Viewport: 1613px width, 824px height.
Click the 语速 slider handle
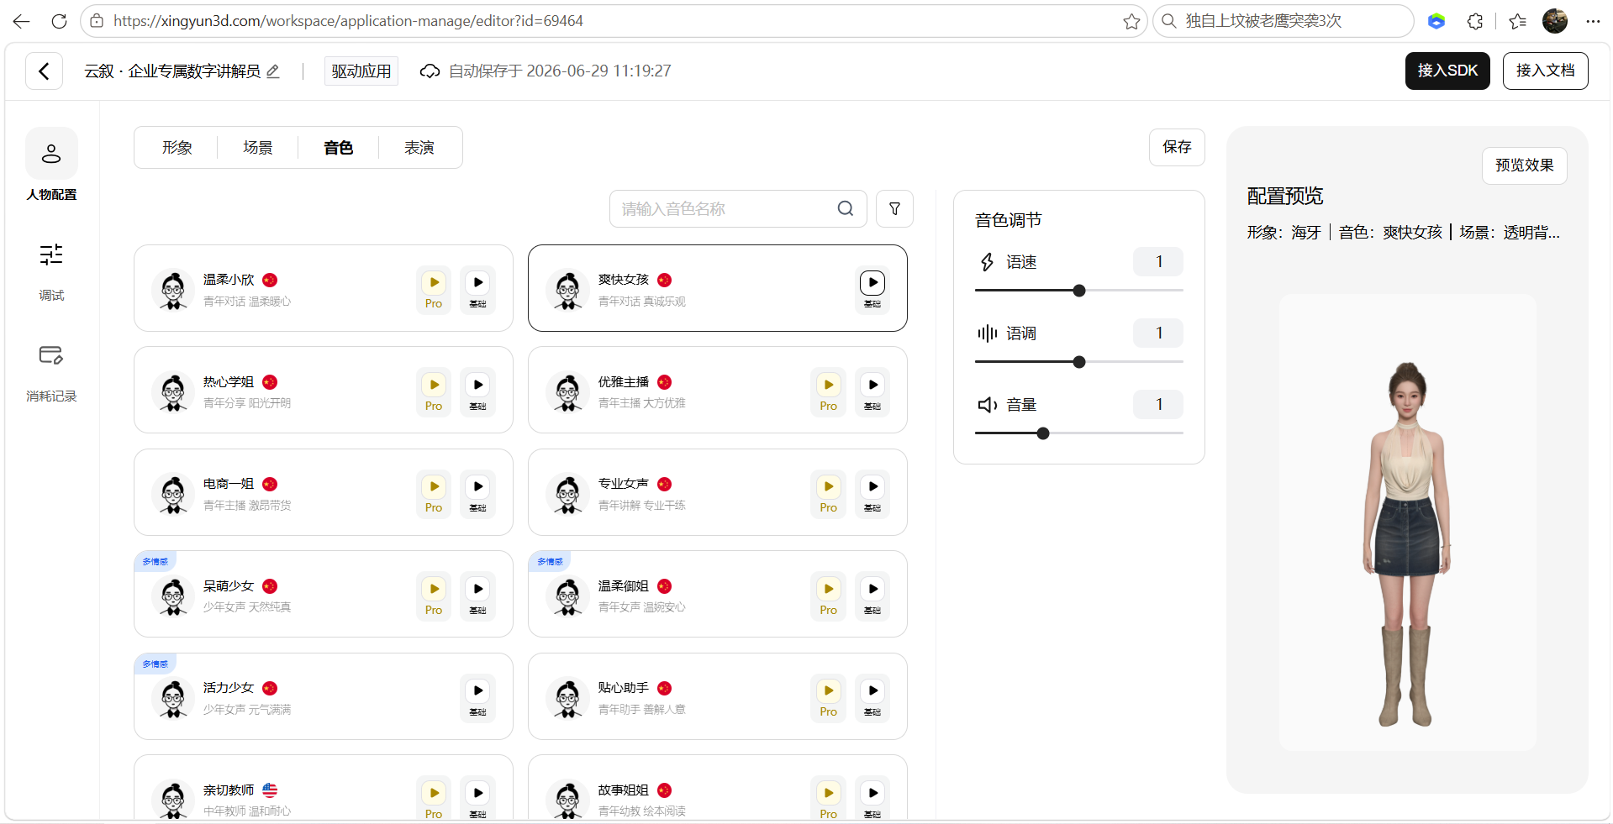click(x=1079, y=291)
